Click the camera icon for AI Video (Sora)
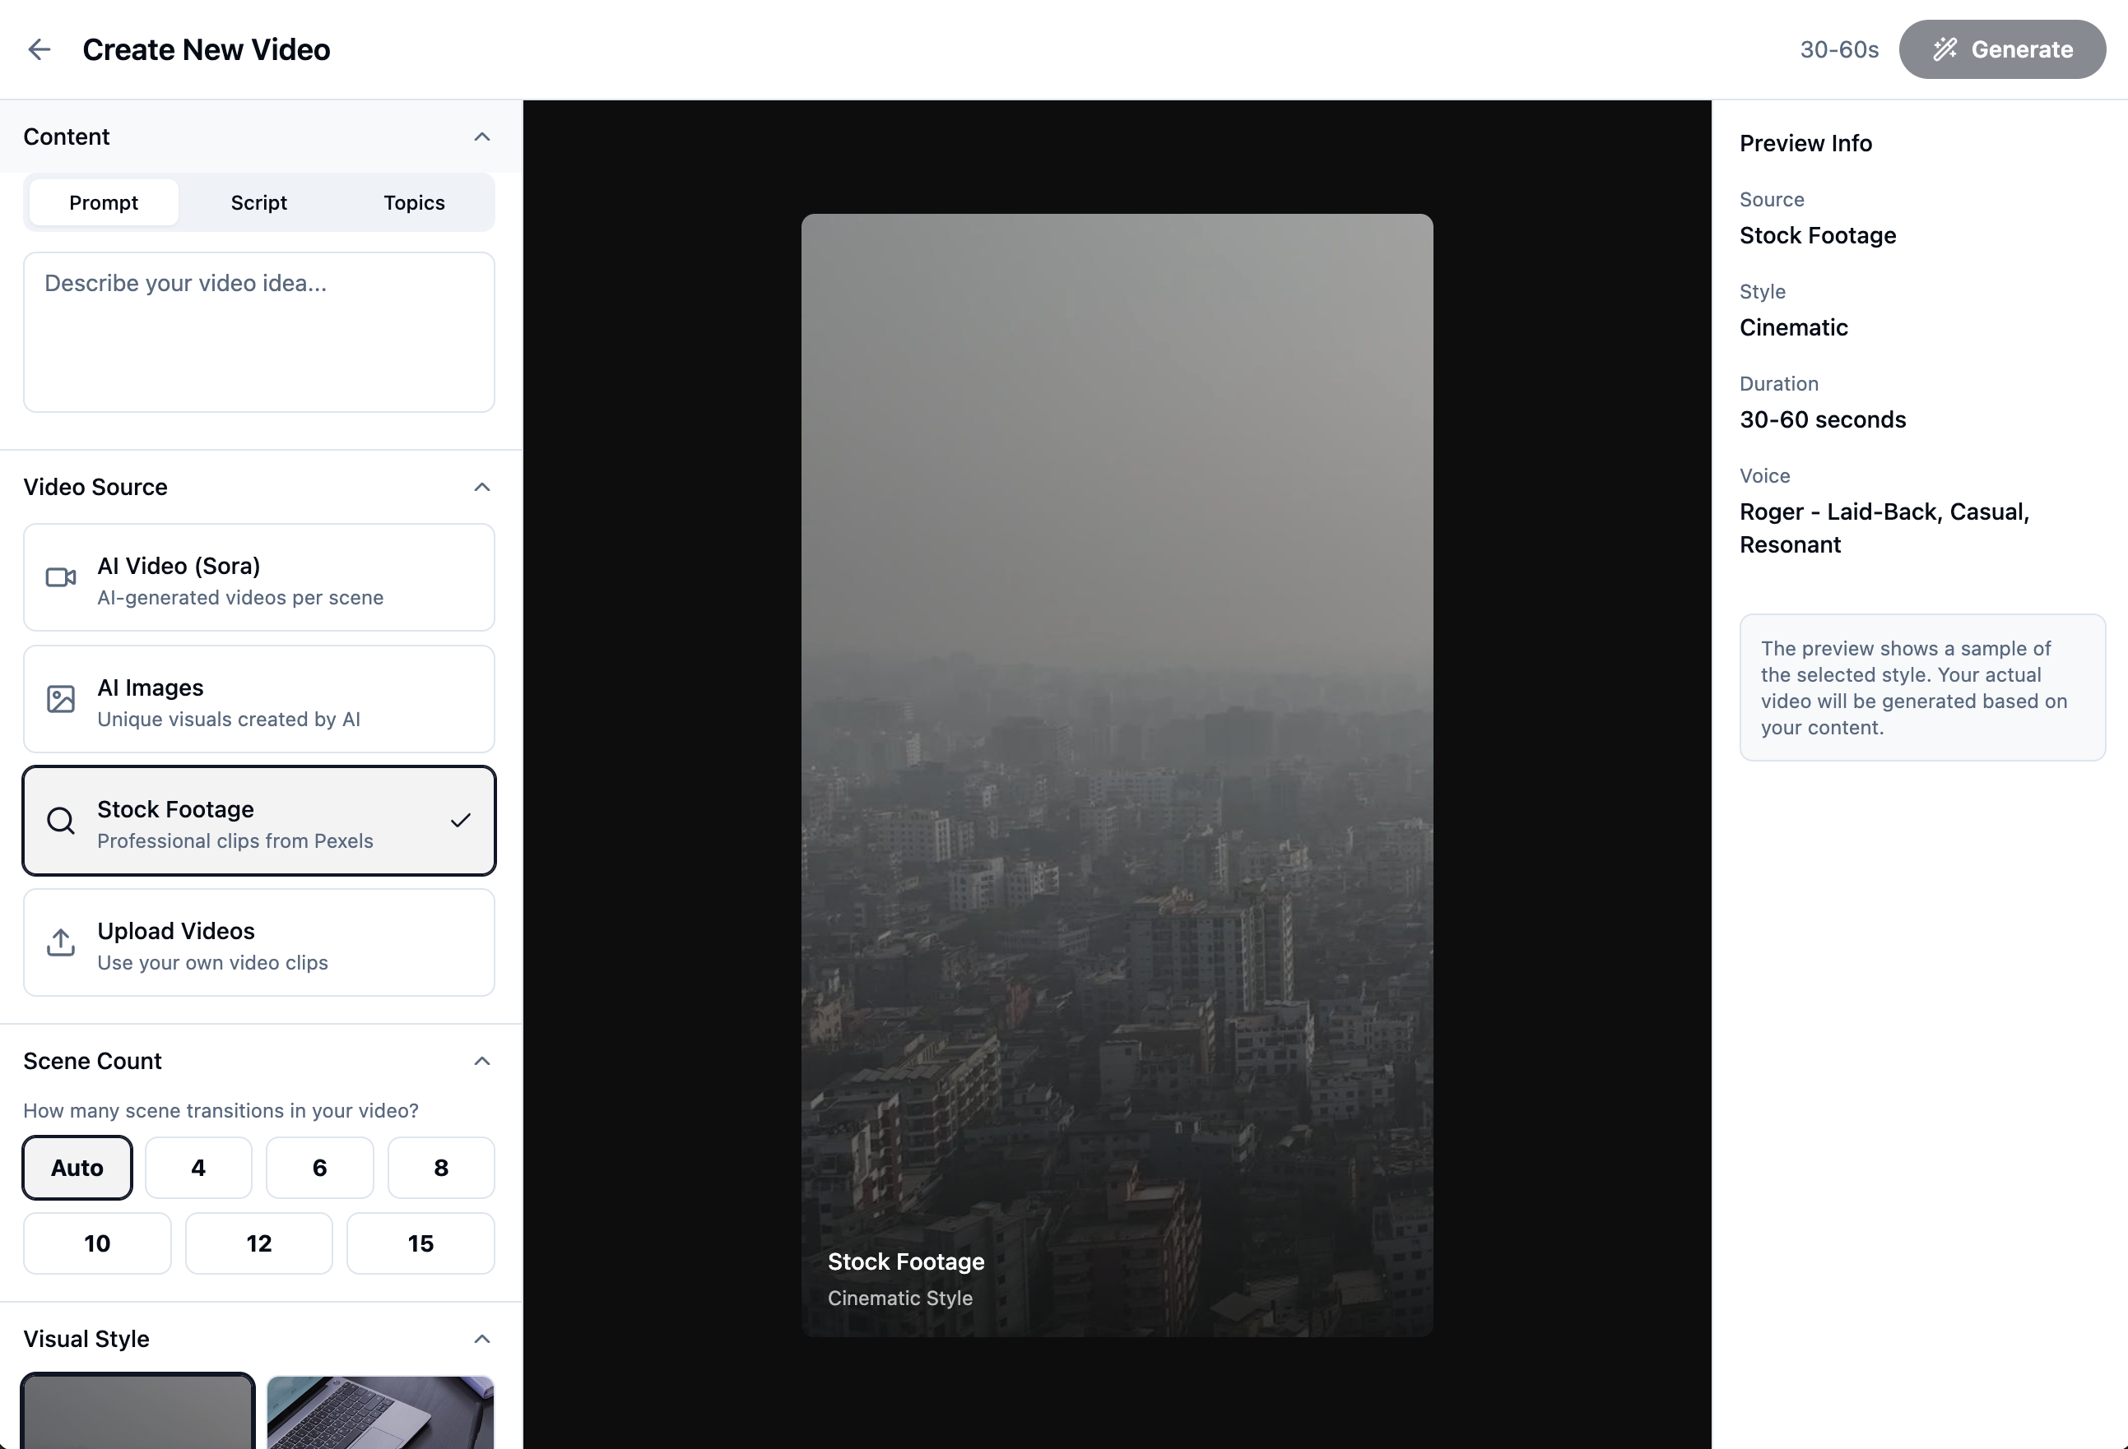Viewport: 2128px width, 1449px height. [60, 577]
